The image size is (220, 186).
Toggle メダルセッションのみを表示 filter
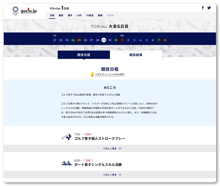(110, 75)
